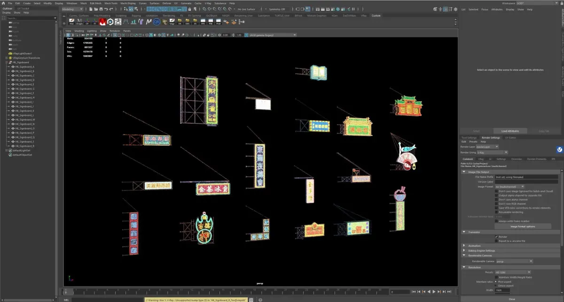Select the Poly Modeling shelf tab
This screenshot has width=564, height=302.
pos(102,15)
